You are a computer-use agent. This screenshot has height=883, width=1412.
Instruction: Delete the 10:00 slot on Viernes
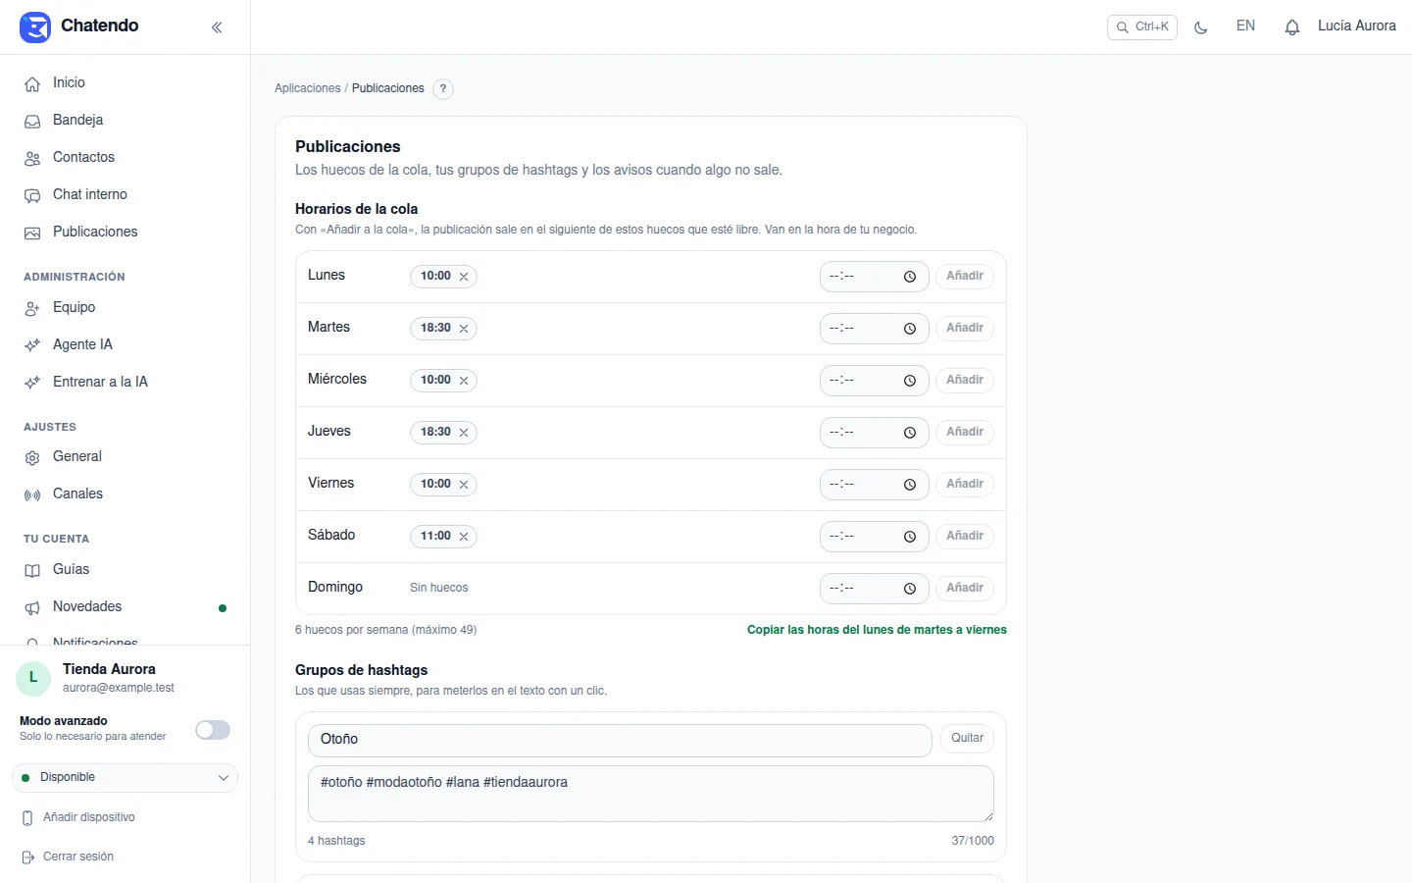click(464, 485)
